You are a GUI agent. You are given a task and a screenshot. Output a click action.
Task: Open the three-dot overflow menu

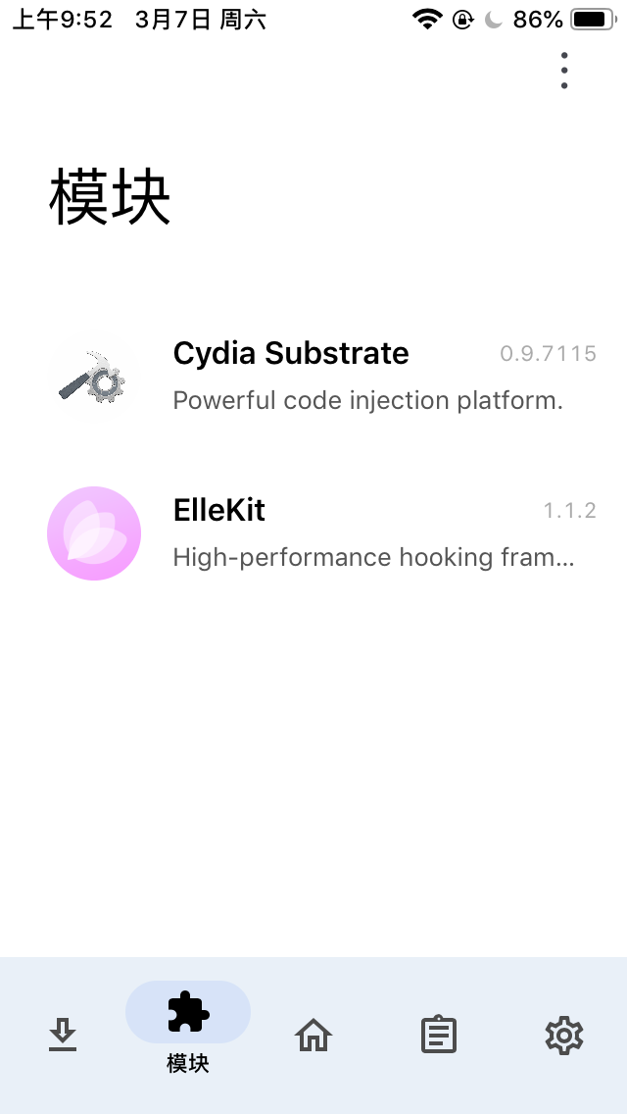click(564, 71)
